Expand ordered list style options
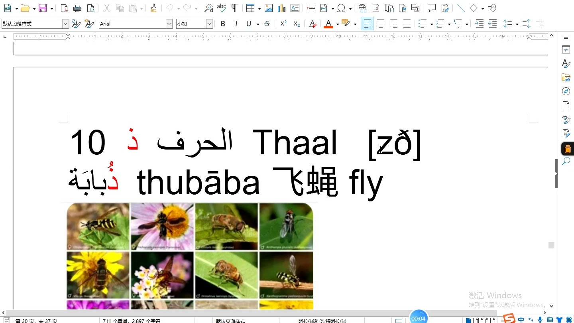574x323 pixels. (x=449, y=24)
